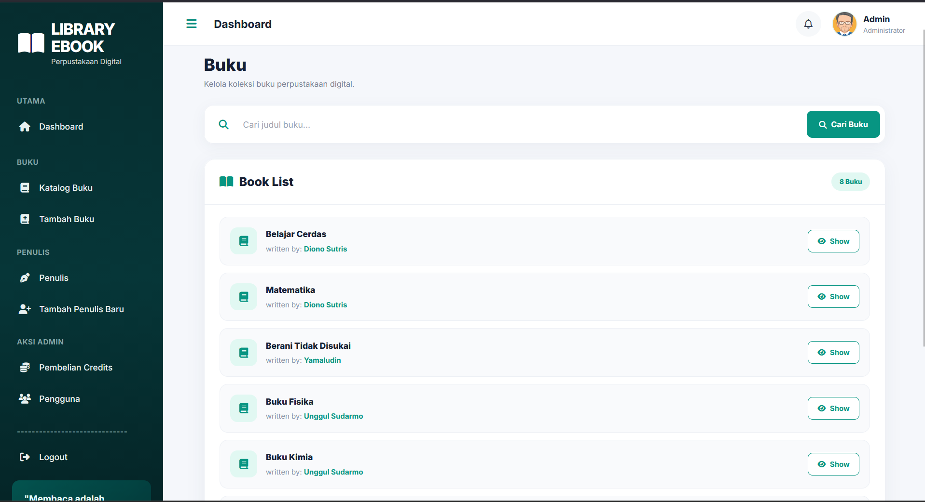
Task: Click the magnifier icon in search bar
Action: point(223,125)
